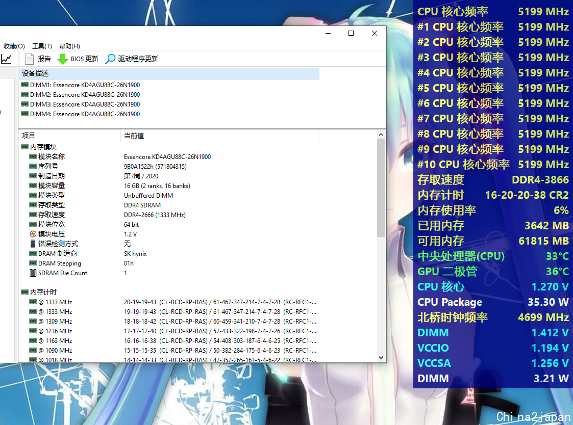Click the icon next to 存取速度
573x425 pixels.
33,215
